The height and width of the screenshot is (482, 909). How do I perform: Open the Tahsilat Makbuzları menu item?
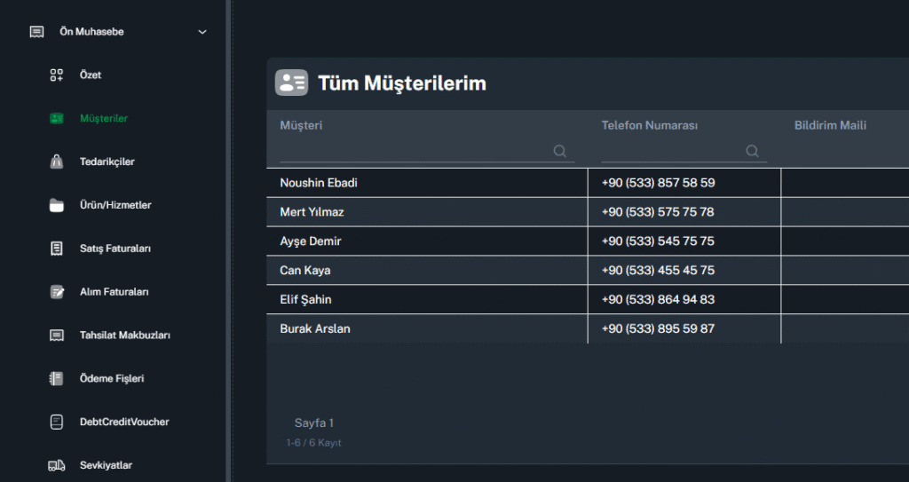tap(124, 336)
